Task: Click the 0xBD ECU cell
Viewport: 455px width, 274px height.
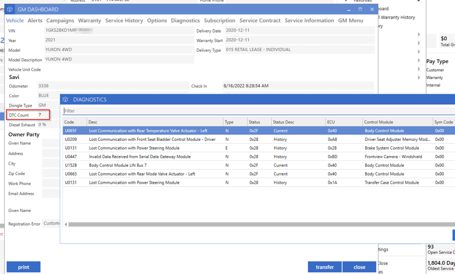Action: [x=332, y=157]
